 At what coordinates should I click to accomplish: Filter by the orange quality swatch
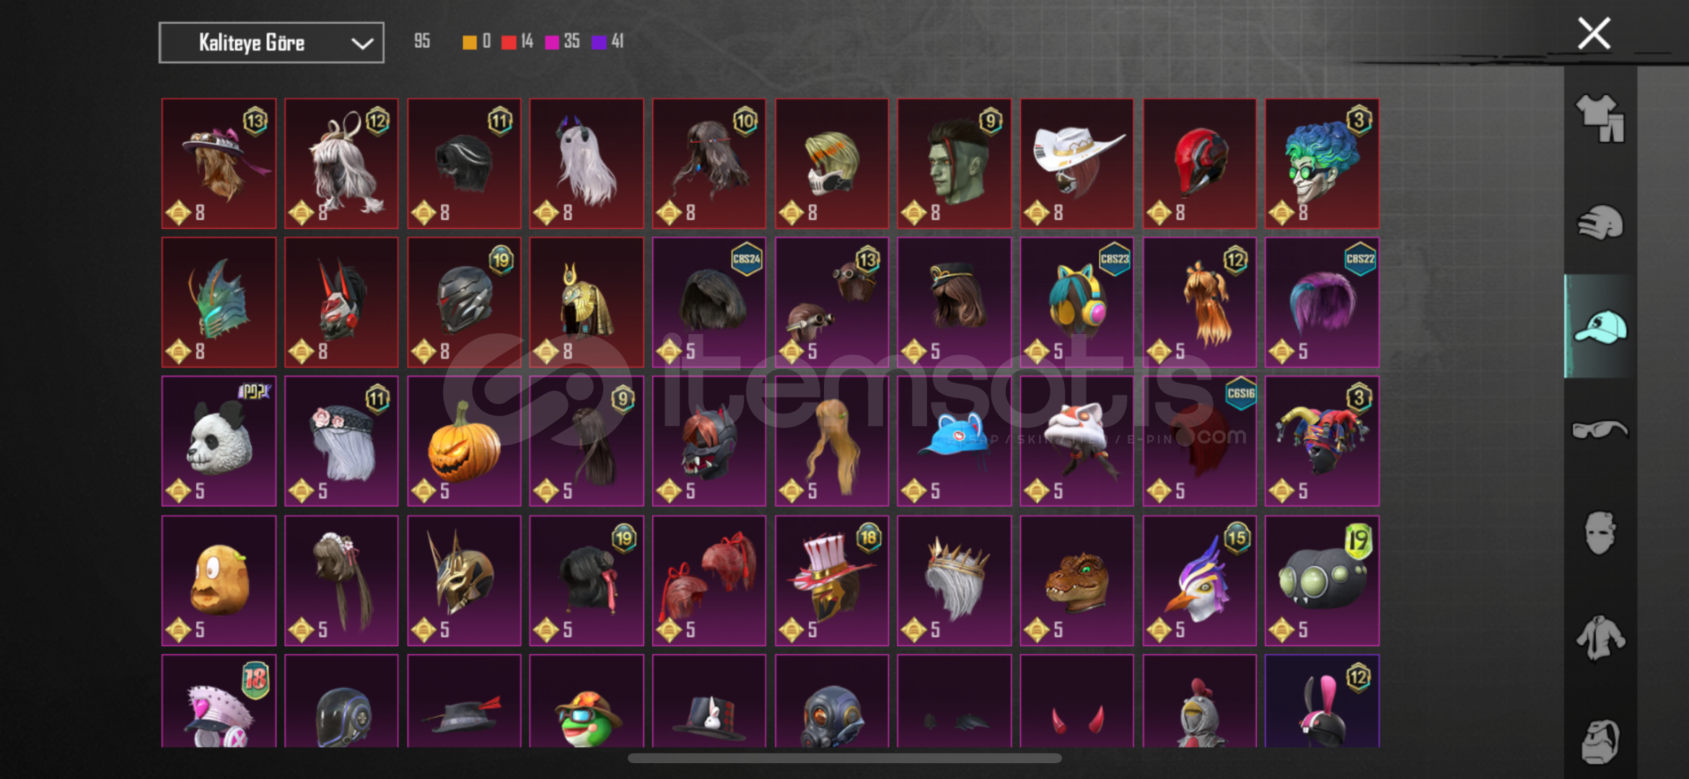point(470,42)
